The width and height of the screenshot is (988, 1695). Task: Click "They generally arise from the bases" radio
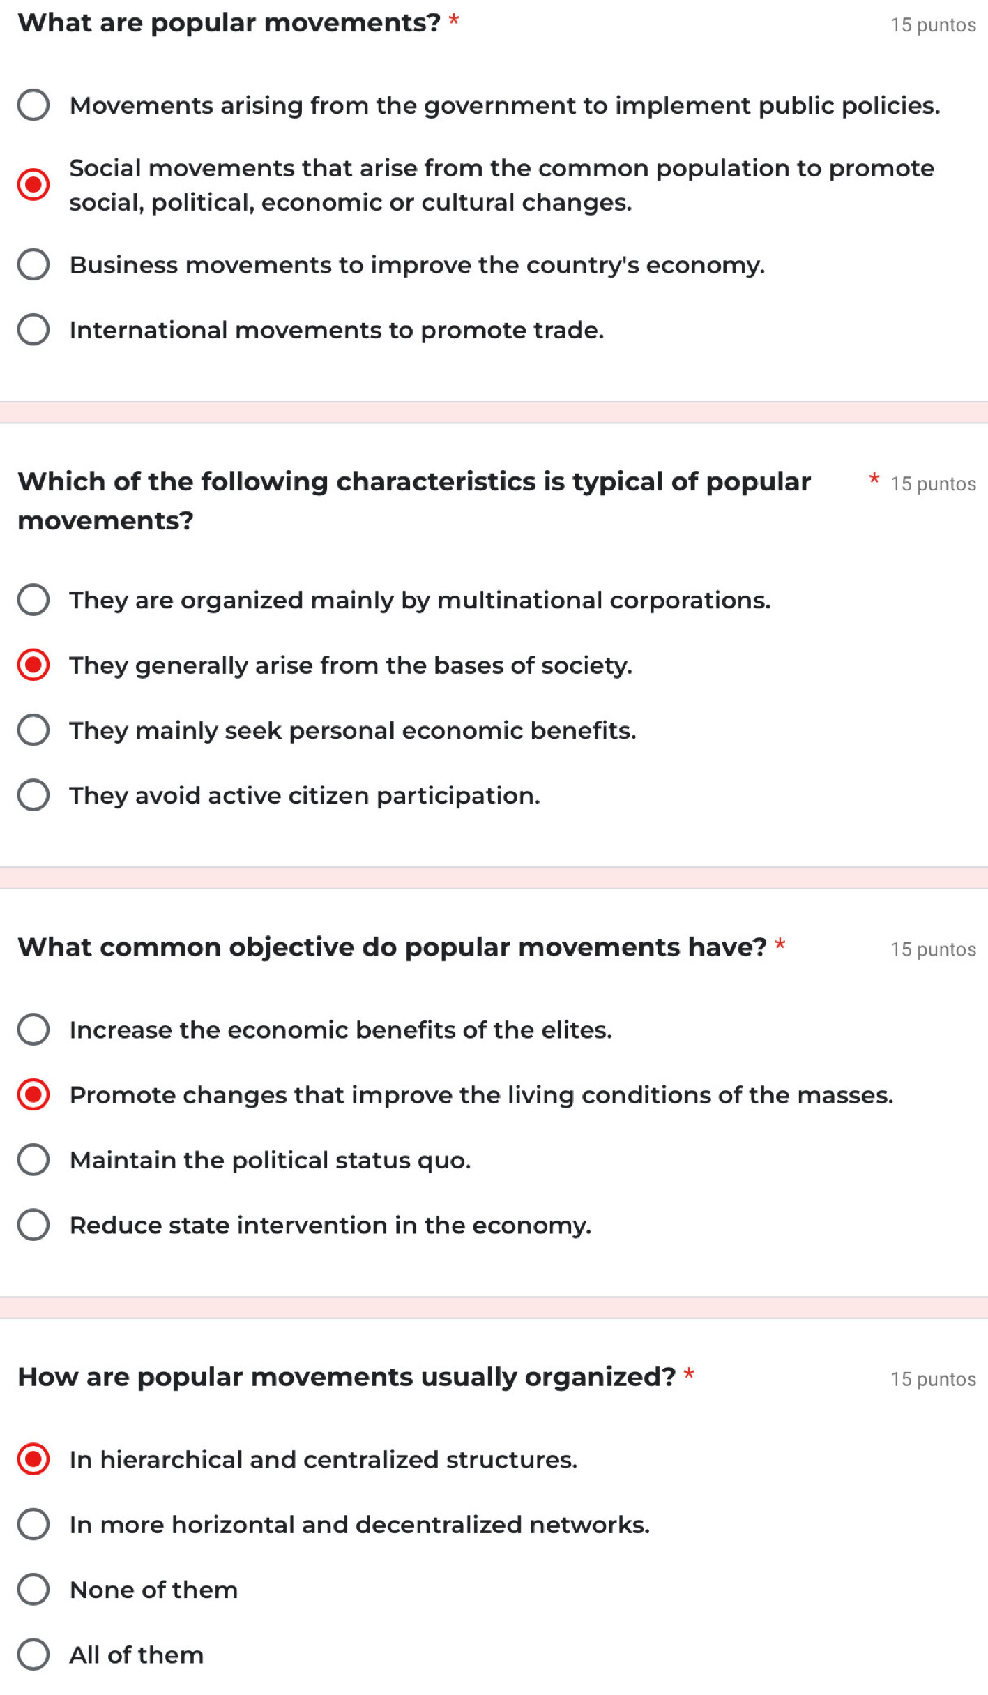[33, 665]
